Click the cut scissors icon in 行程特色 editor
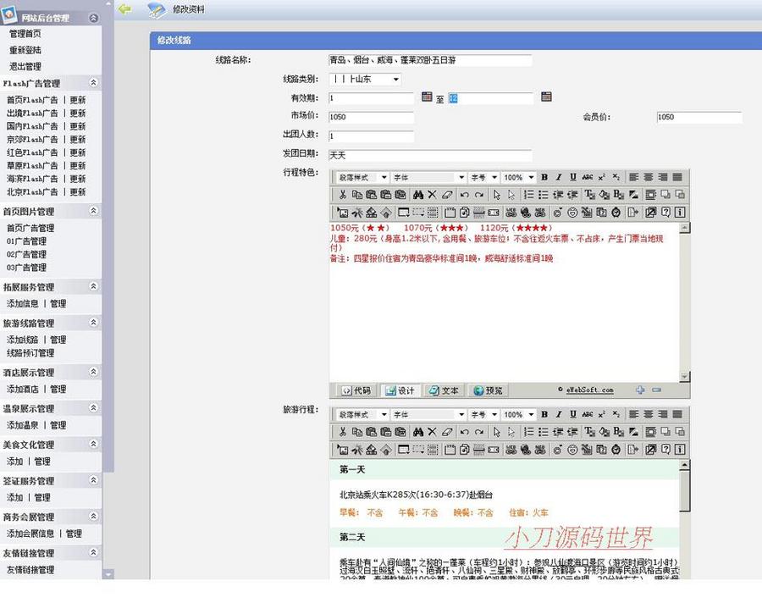The image size is (762, 614). pyautogui.click(x=343, y=195)
